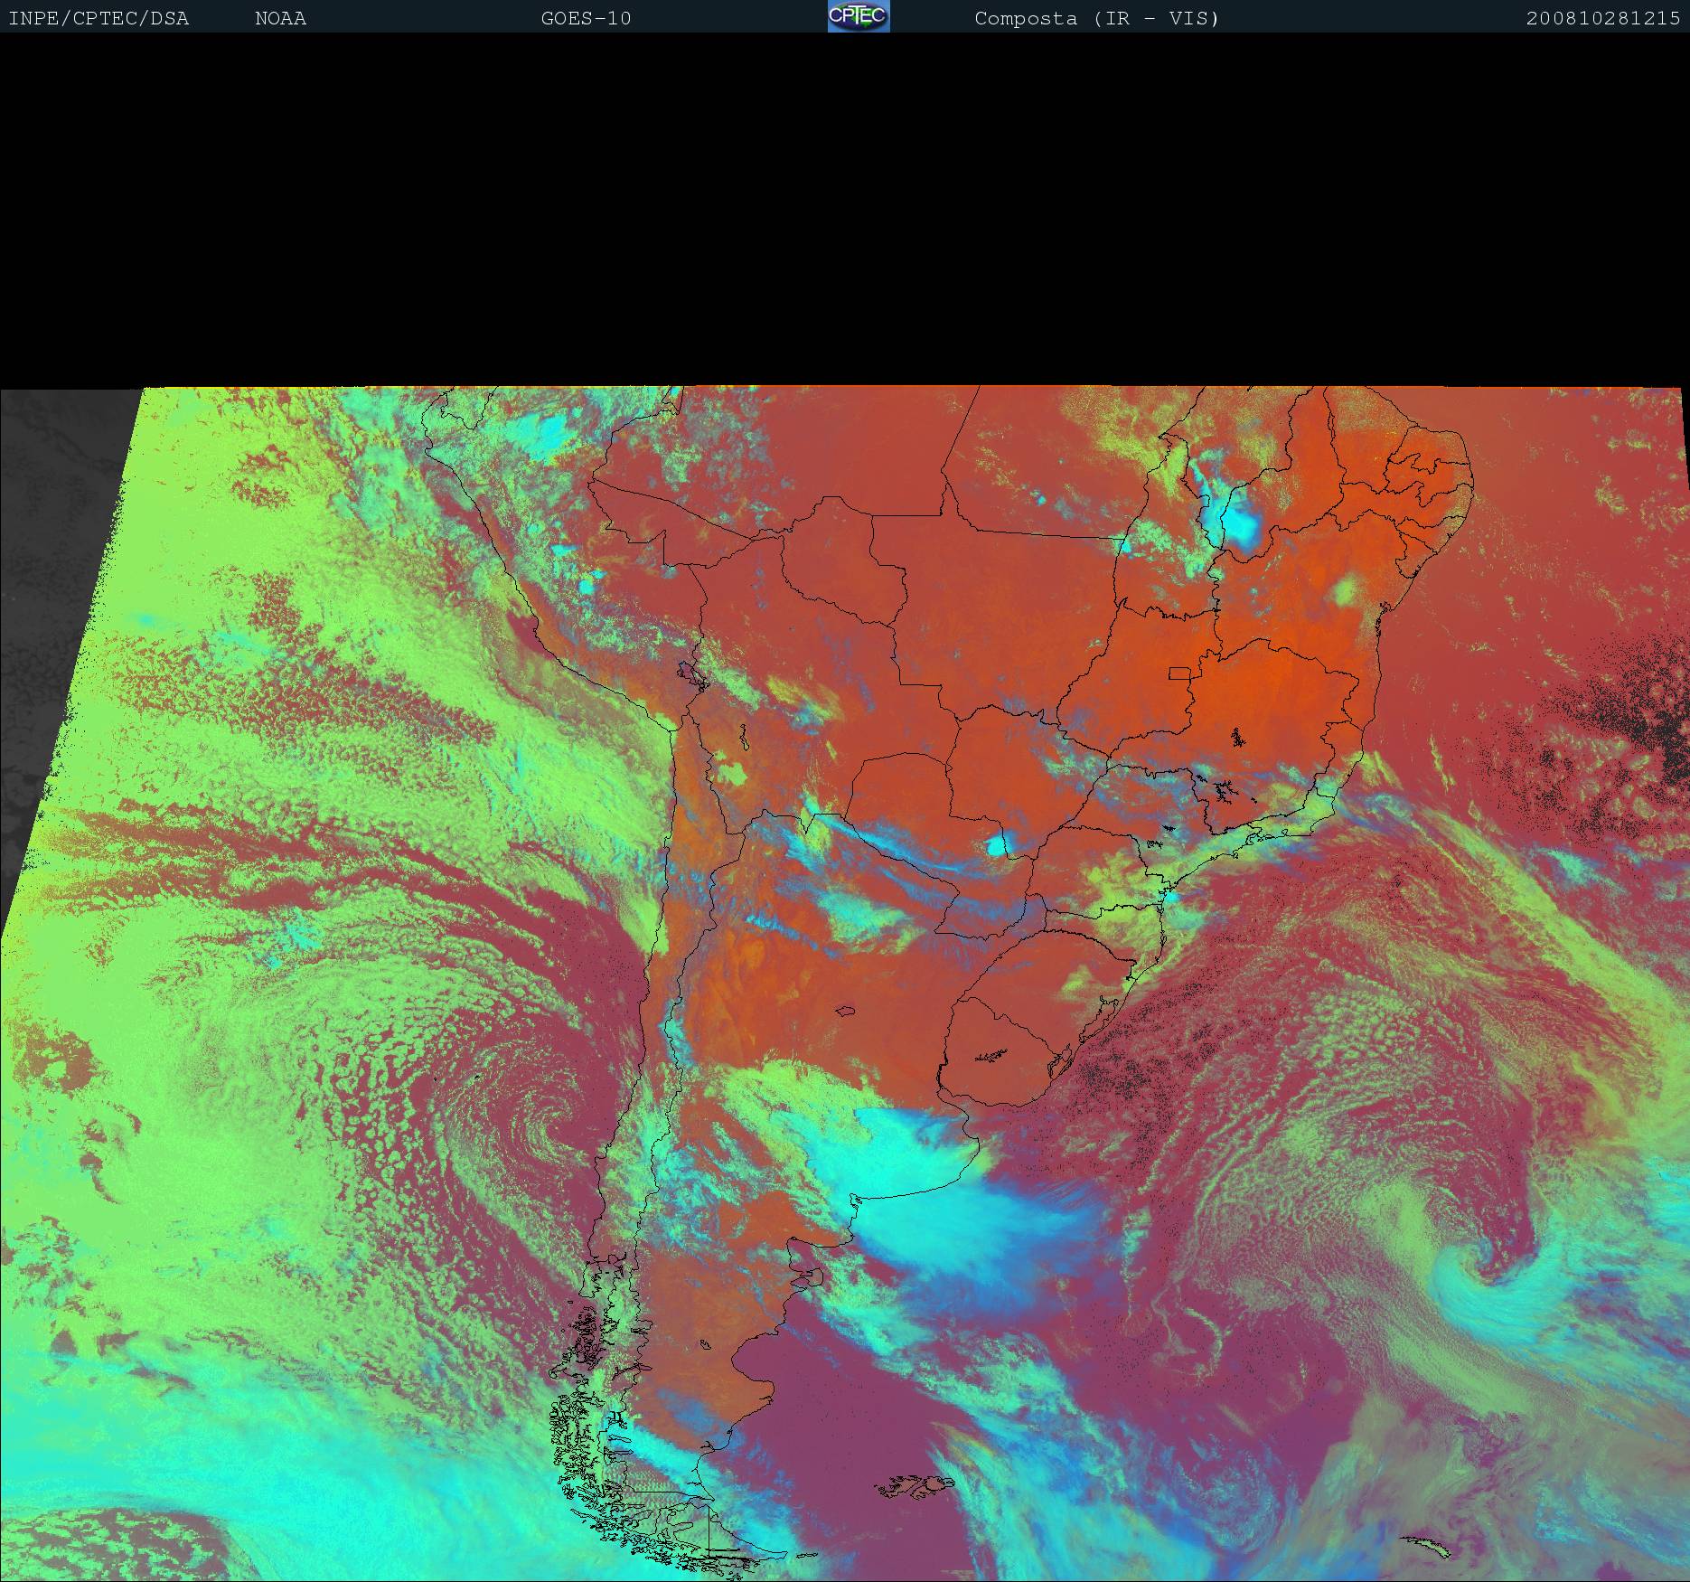
Task: Click the Mar Chiquita lake outline in Argentina
Action: click(x=846, y=1011)
